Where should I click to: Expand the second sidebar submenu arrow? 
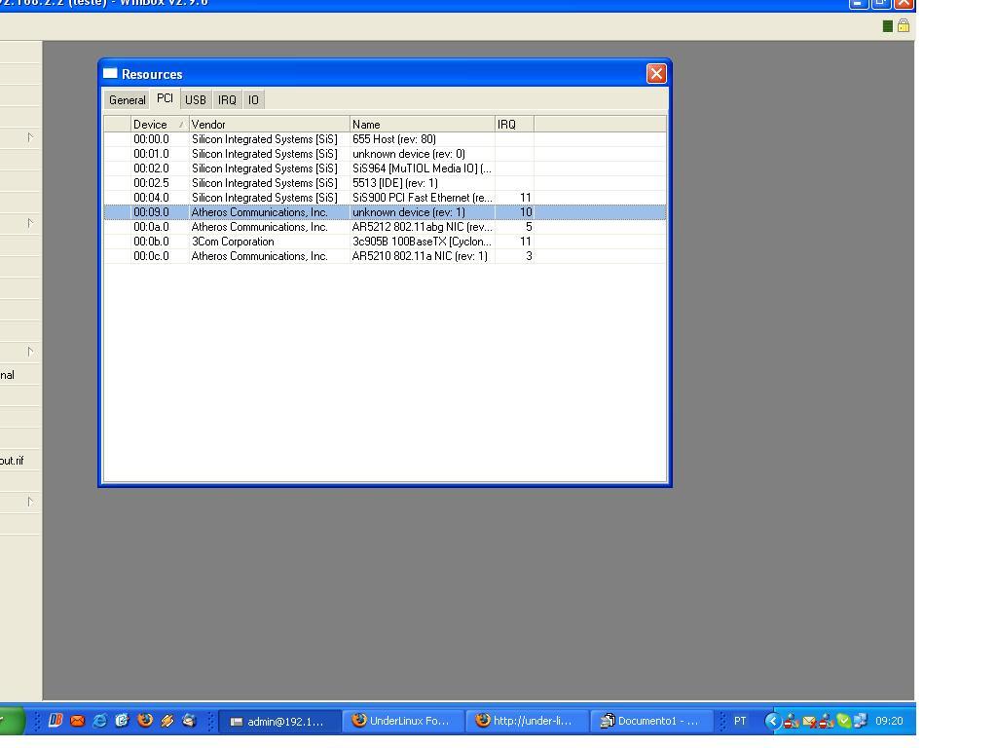pyautogui.click(x=30, y=223)
